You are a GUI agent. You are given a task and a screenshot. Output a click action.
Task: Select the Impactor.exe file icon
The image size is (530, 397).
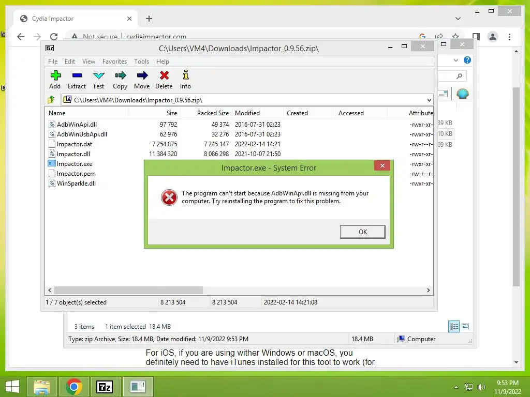(x=52, y=164)
